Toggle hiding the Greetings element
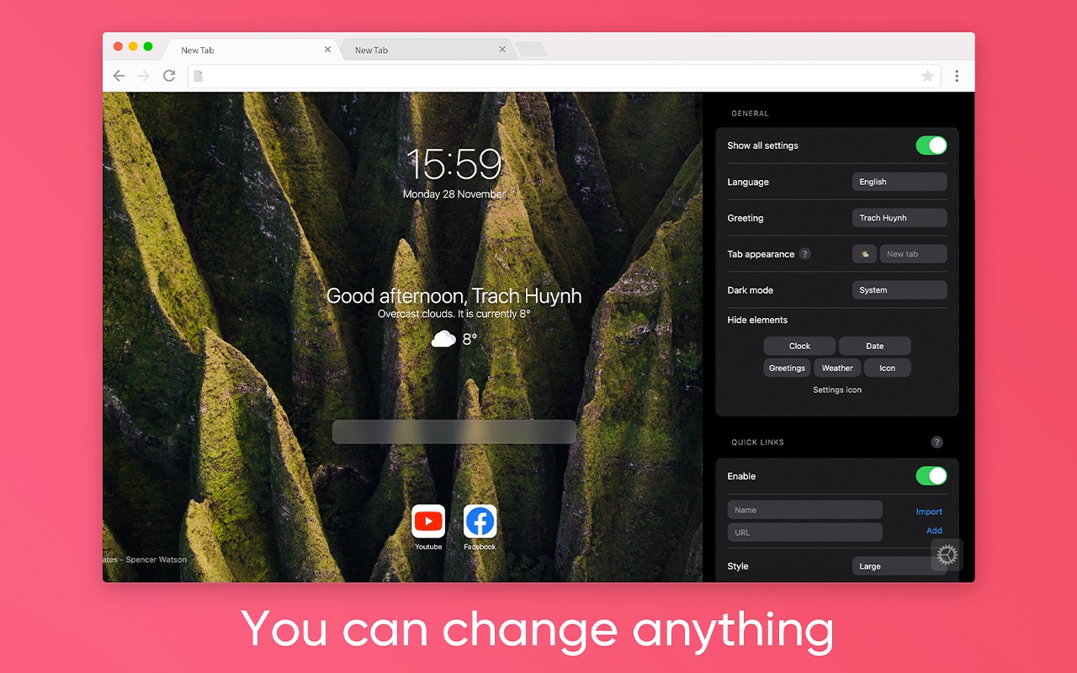Viewport: 1077px width, 673px height. point(787,368)
